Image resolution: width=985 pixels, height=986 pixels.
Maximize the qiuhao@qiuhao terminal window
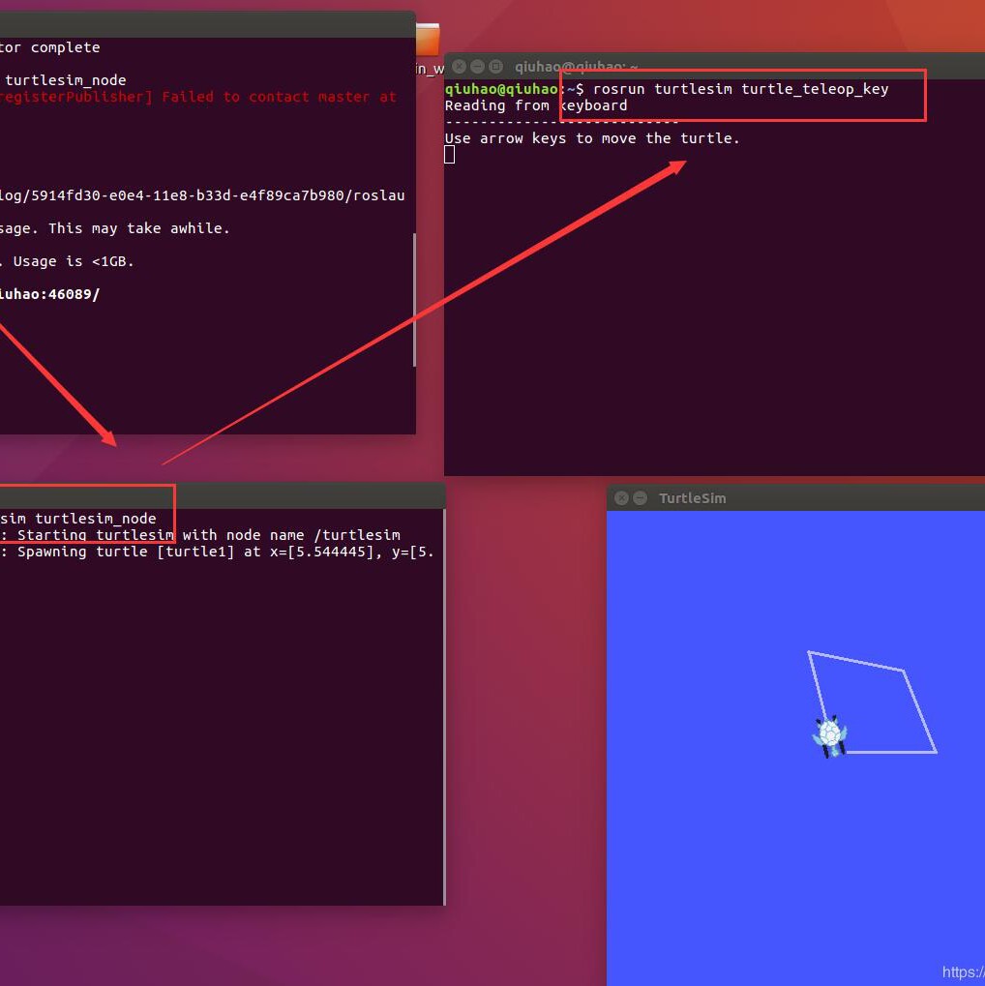tap(495, 67)
